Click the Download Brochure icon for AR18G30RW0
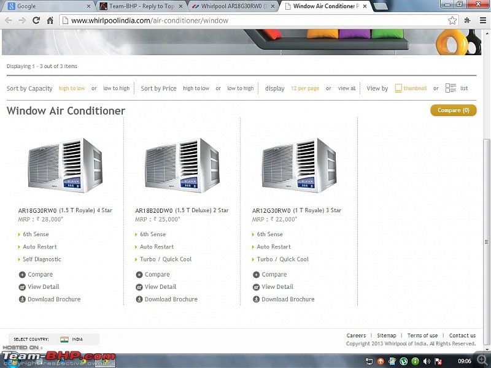This screenshot has width=491, height=368. point(22,299)
